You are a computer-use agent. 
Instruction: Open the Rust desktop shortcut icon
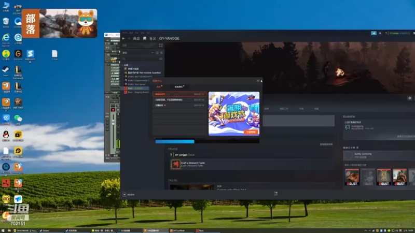(6, 184)
